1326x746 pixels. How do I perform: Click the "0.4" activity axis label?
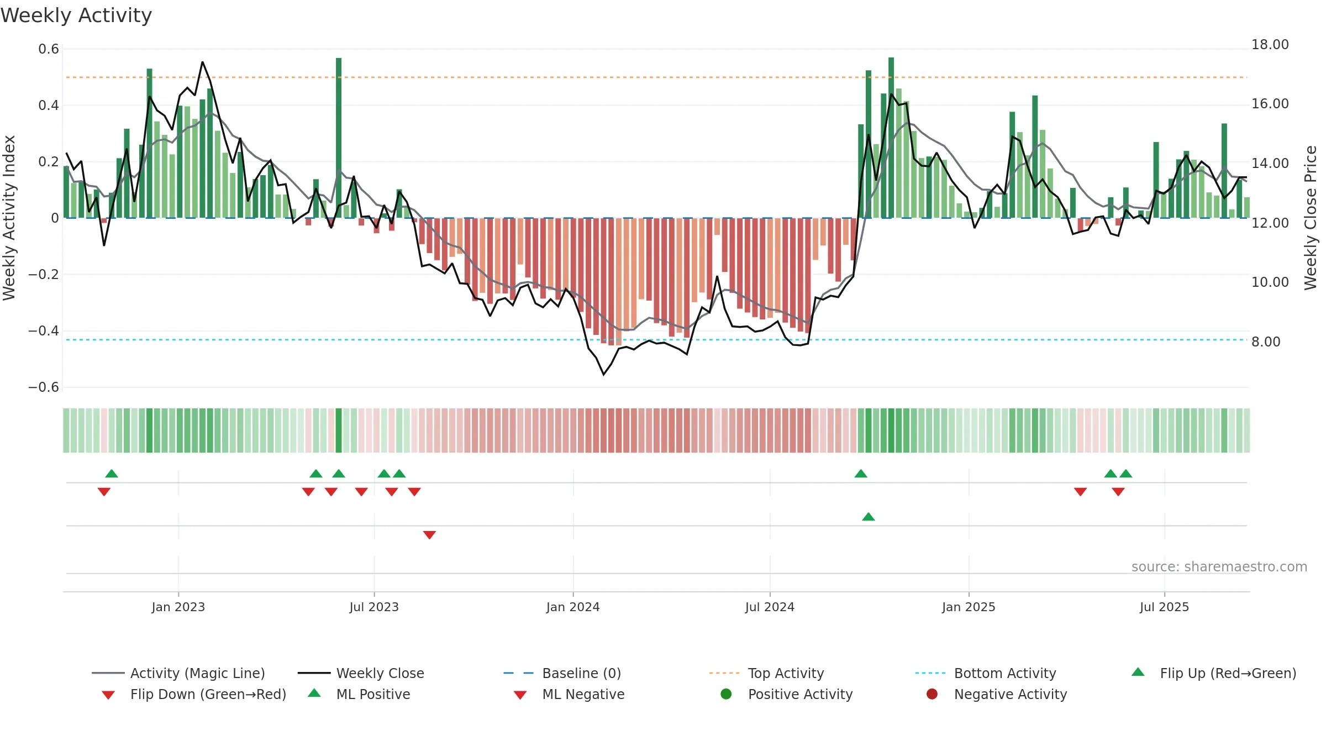click(49, 106)
